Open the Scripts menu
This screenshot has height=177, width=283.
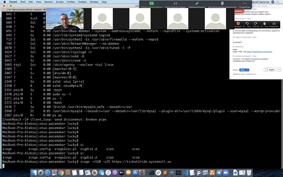pyautogui.click(x=60, y=2)
